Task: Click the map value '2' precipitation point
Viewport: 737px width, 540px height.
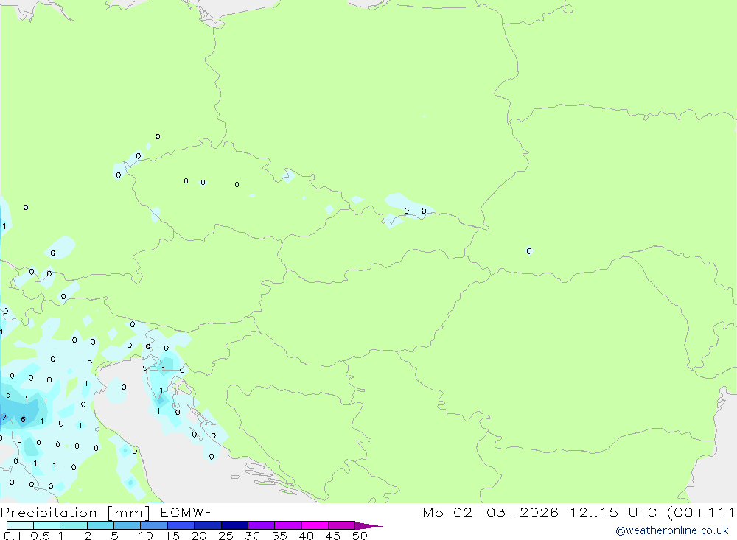Action: (8, 396)
